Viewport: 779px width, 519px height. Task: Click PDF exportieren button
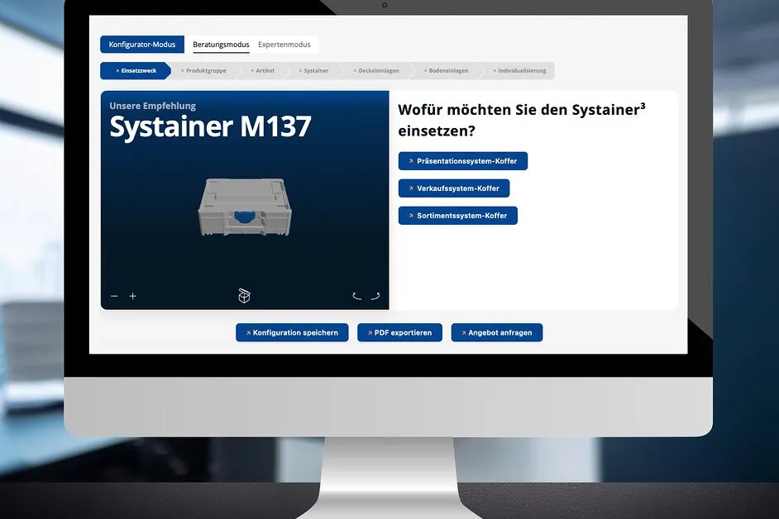(399, 333)
